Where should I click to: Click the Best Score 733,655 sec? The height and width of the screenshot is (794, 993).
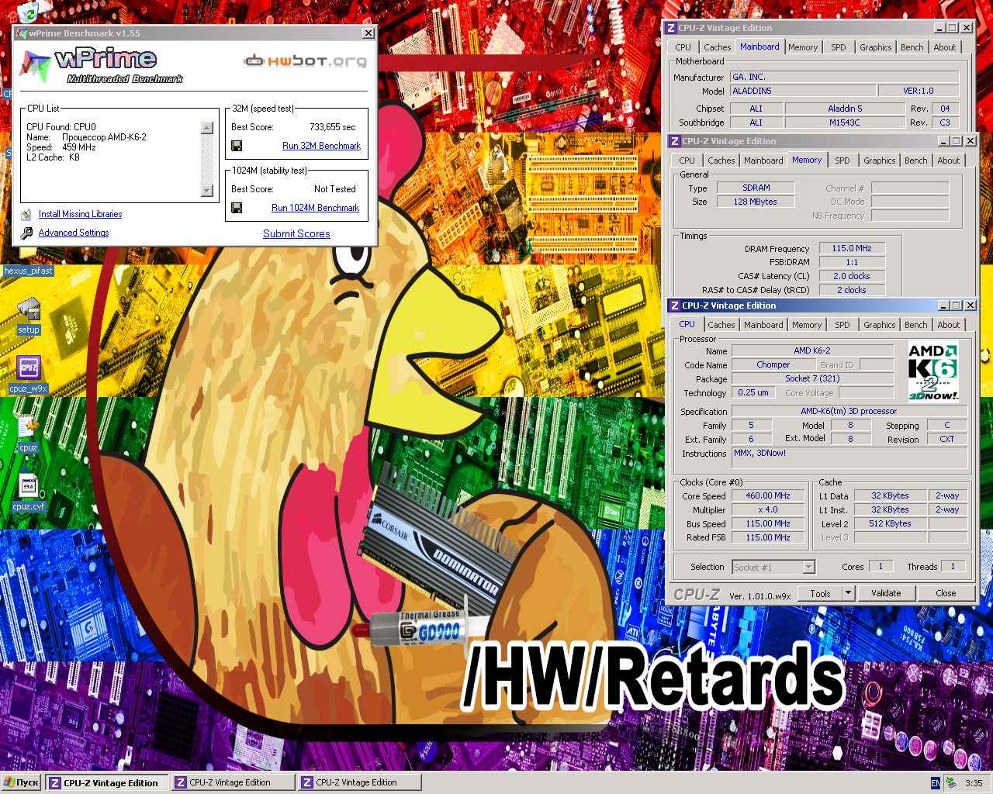pos(332,127)
